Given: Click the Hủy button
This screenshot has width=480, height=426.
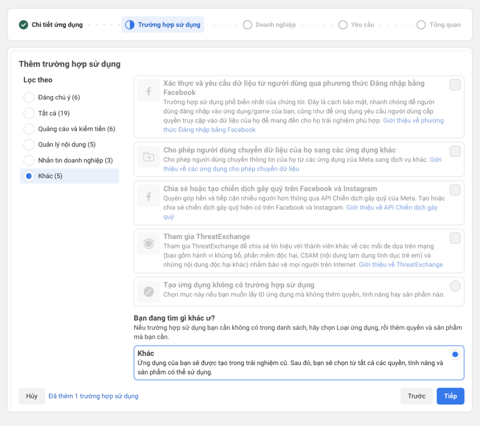Looking at the screenshot, I should coord(32,396).
